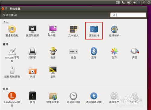Open User Accounts (用户账户) settings
Viewport: 151px width, 110px height.
point(135,98)
